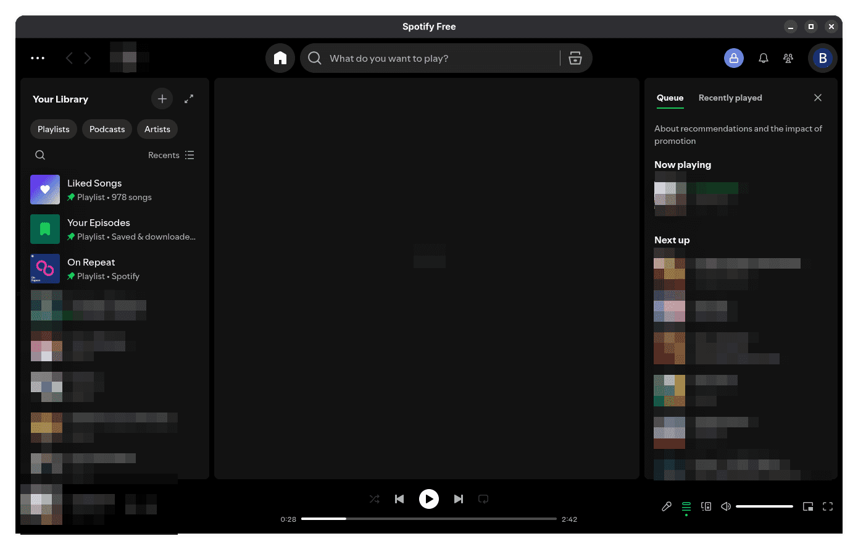Open the profile menu avatar
This screenshot has width=858, height=549.
click(x=823, y=57)
